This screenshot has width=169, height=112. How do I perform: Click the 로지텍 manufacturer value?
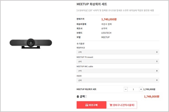point(104,28)
